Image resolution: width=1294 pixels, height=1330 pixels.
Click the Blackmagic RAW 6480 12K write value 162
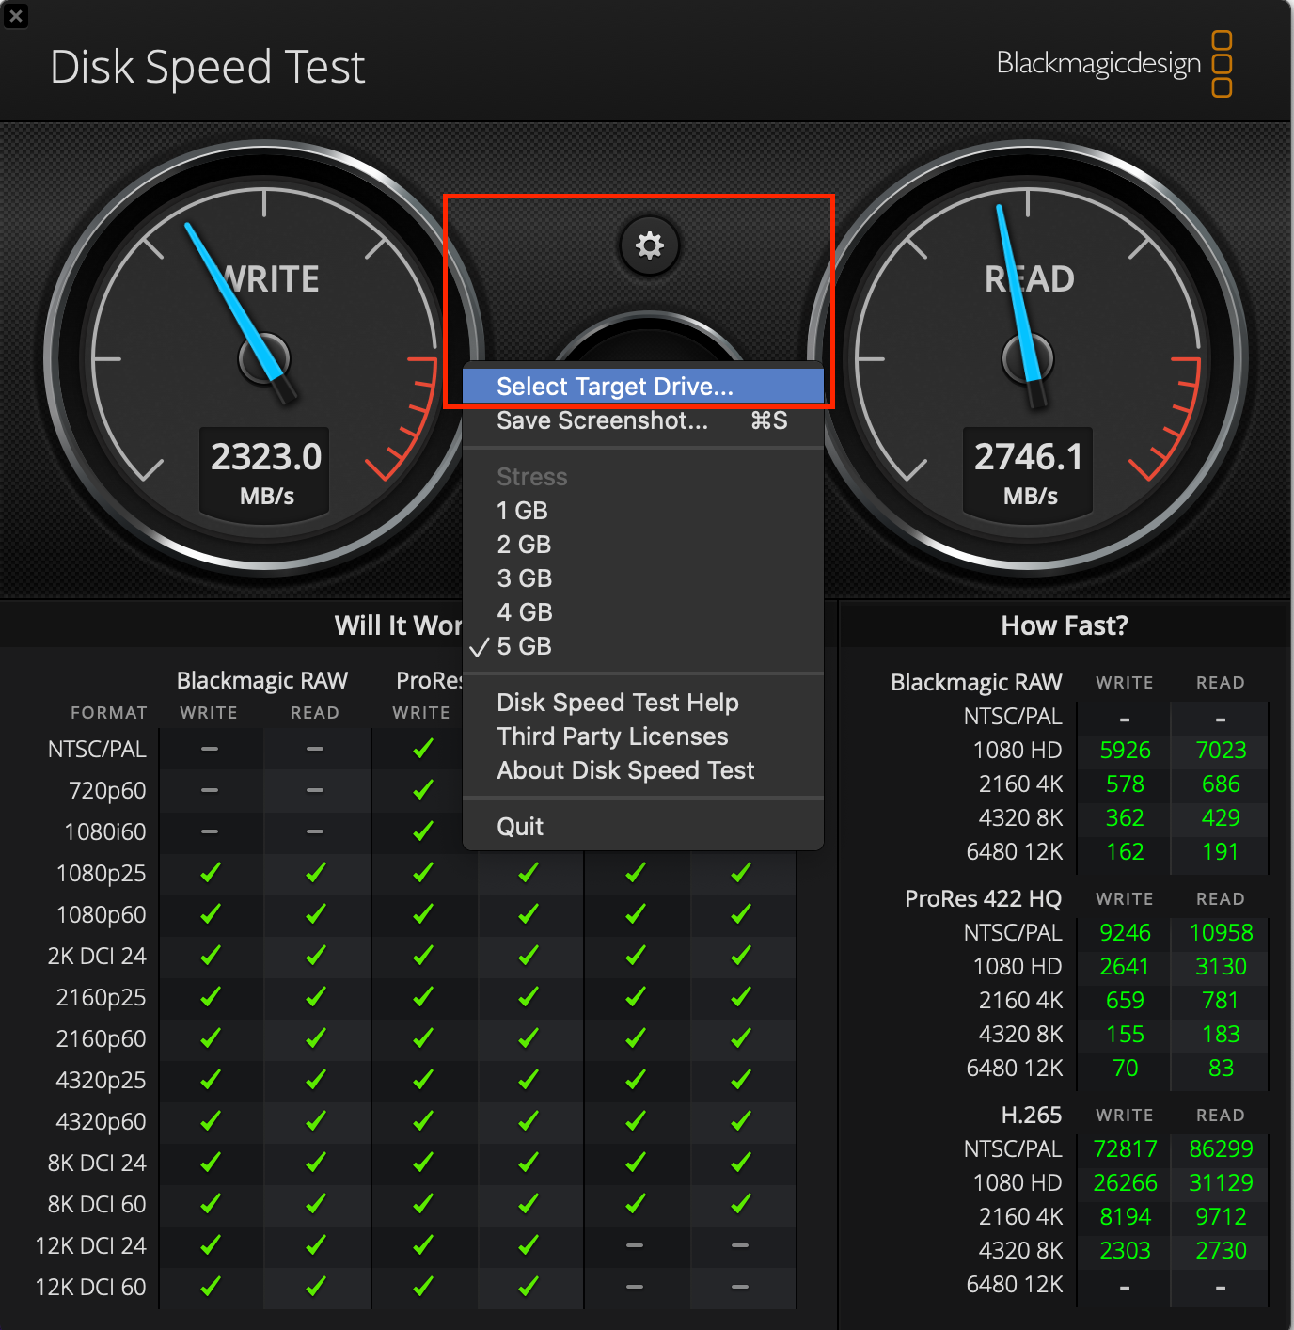click(x=1125, y=852)
